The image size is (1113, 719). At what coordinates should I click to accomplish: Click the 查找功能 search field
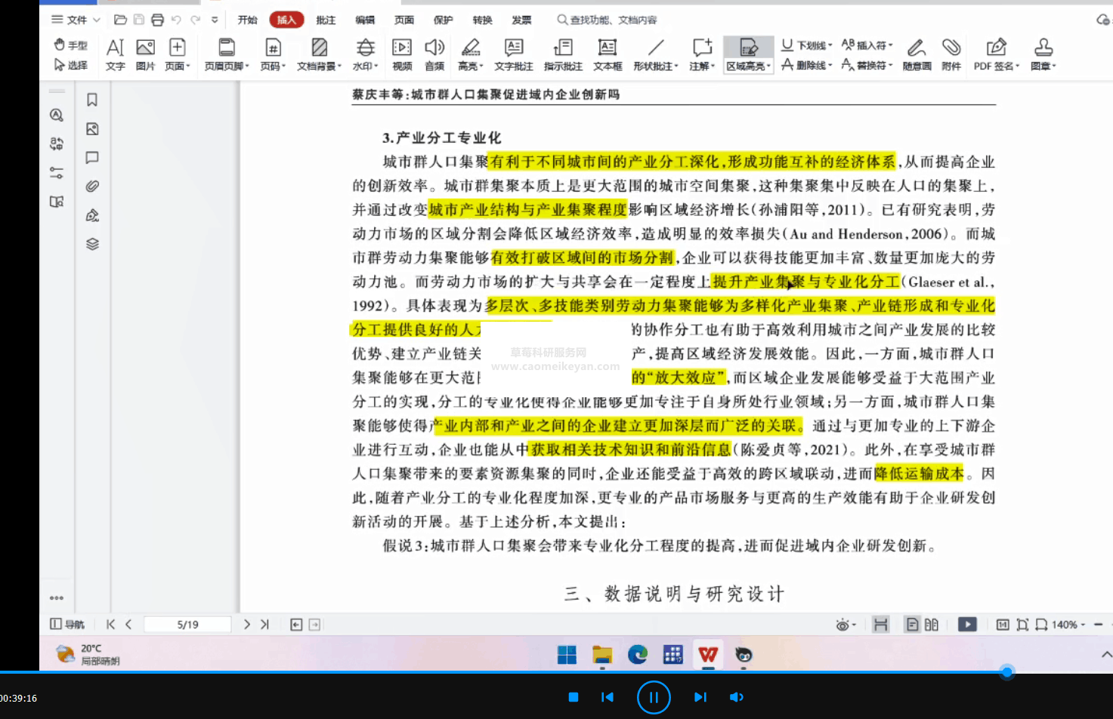click(x=608, y=20)
